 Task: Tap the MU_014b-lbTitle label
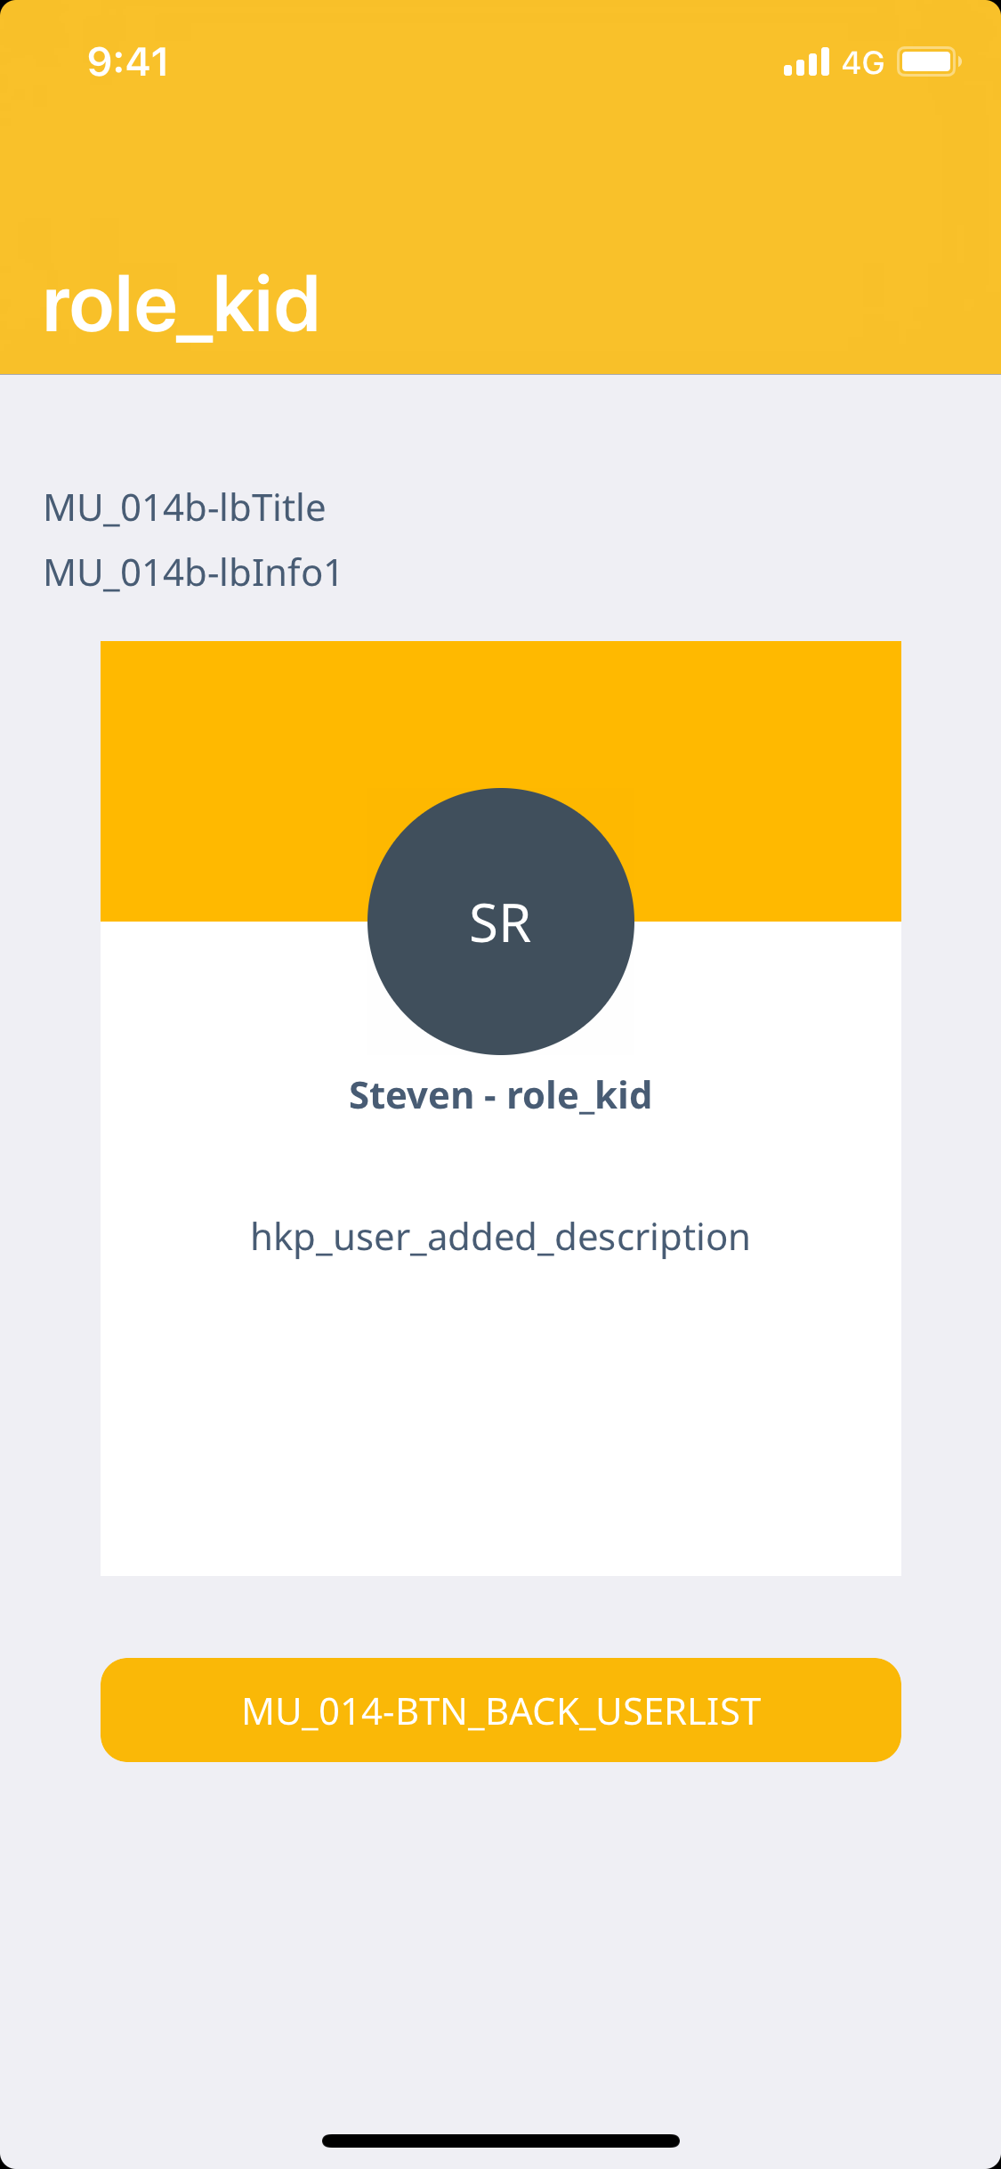tap(185, 508)
